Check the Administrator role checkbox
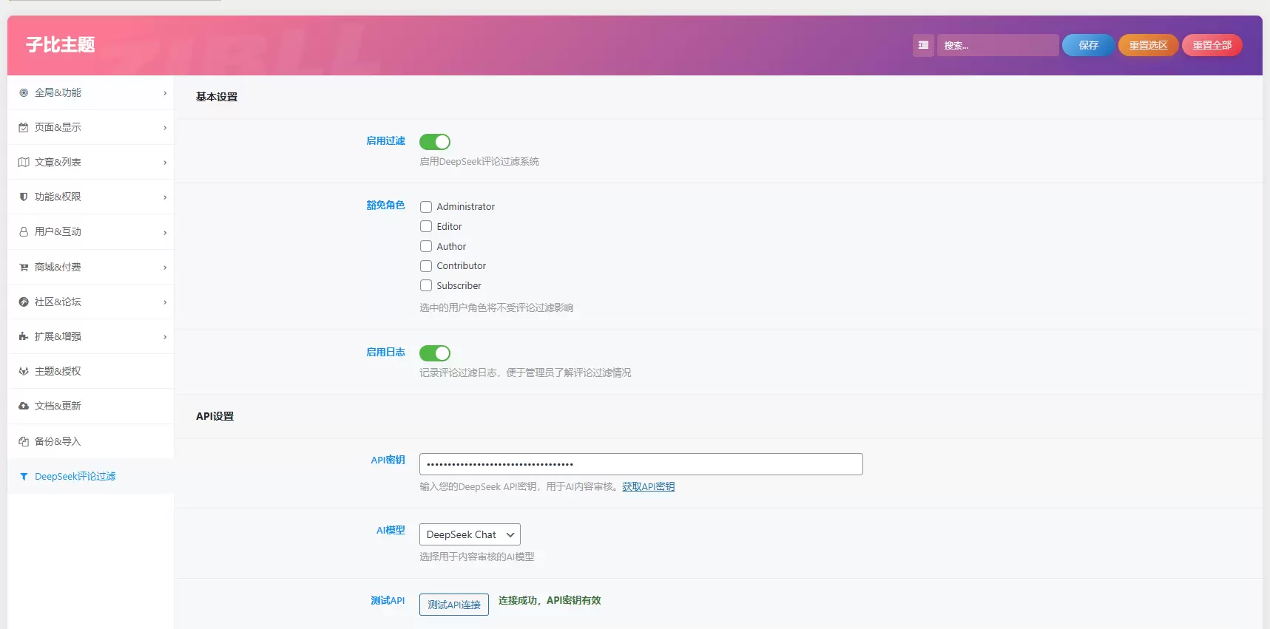 (x=426, y=207)
